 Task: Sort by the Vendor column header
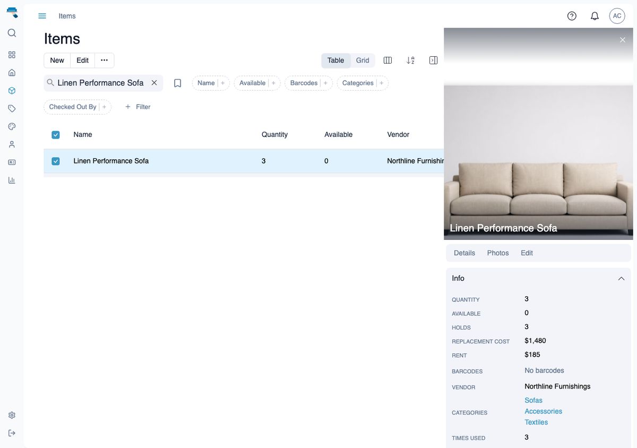(398, 135)
